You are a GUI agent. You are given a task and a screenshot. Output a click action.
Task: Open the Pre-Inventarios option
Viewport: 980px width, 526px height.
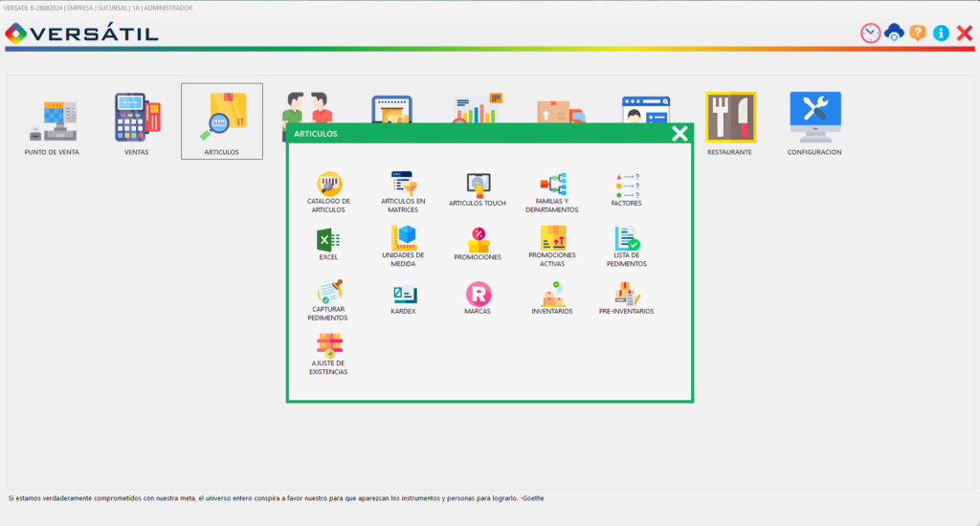[x=626, y=298]
